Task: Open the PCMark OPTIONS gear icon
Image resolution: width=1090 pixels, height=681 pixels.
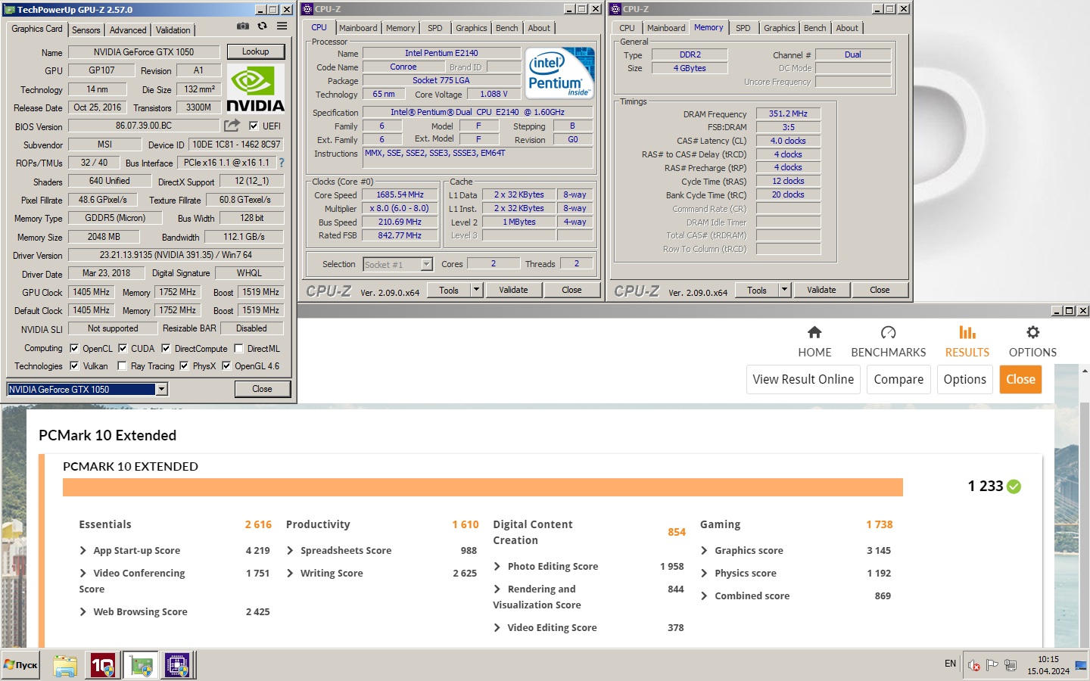Action: [1032, 332]
